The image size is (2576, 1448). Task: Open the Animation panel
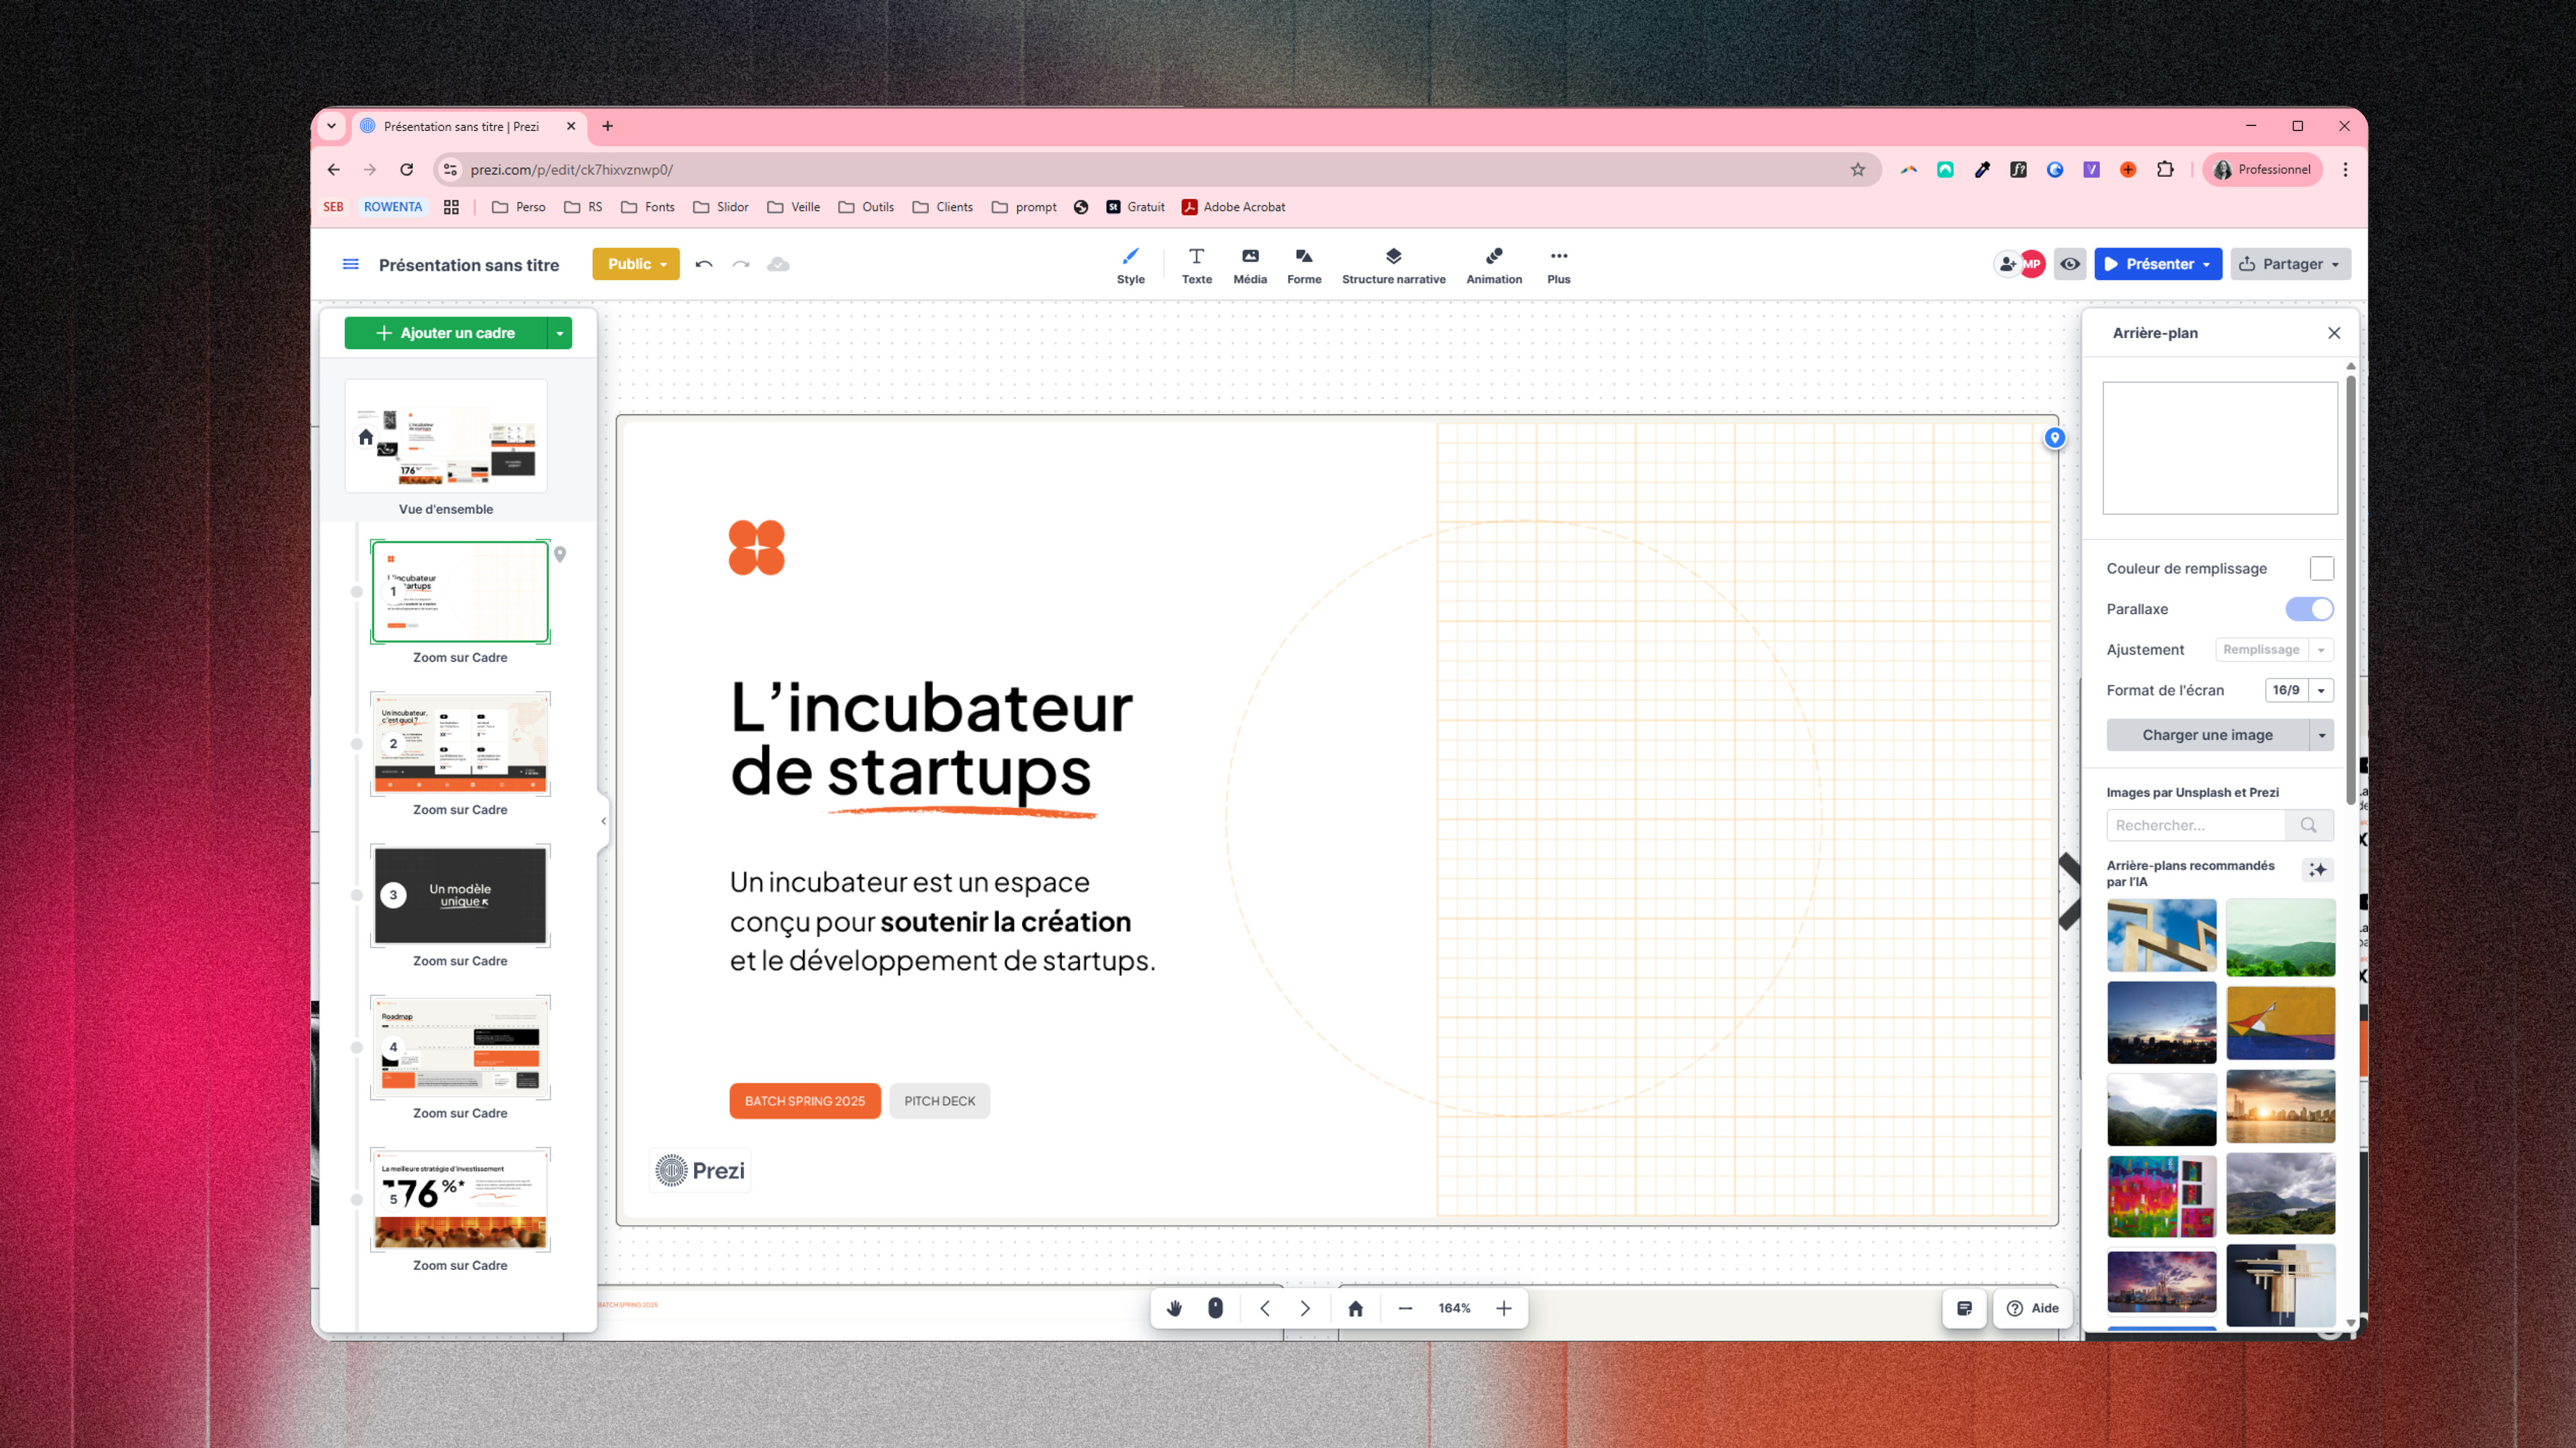(1494, 265)
